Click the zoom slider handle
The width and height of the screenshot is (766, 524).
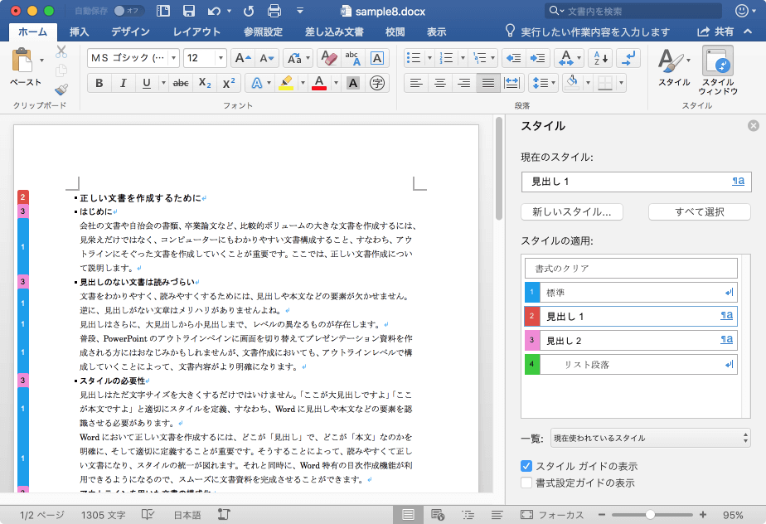(651, 515)
